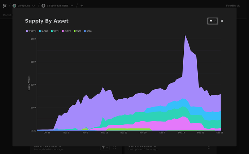This screenshot has height=154, width=249.
Task: Click the Dec 14 peak of the chart
Action: (x=185, y=36)
